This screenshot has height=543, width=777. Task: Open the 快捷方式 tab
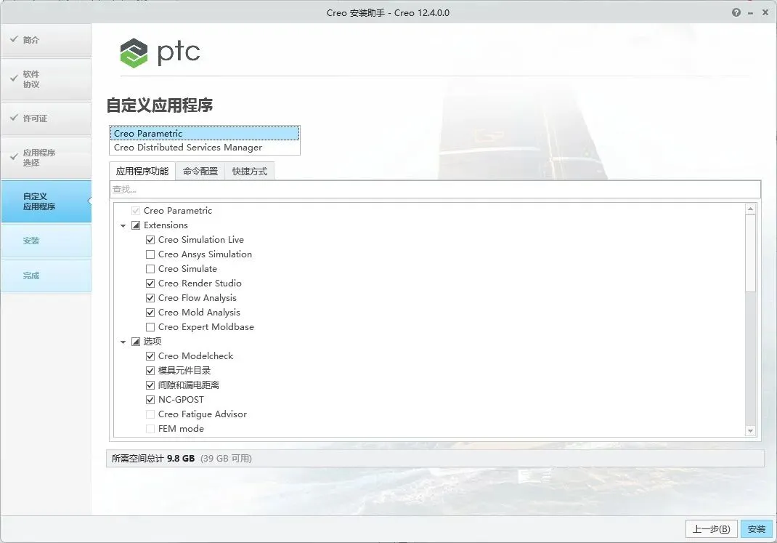pyautogui.click(x=250, y=171)
